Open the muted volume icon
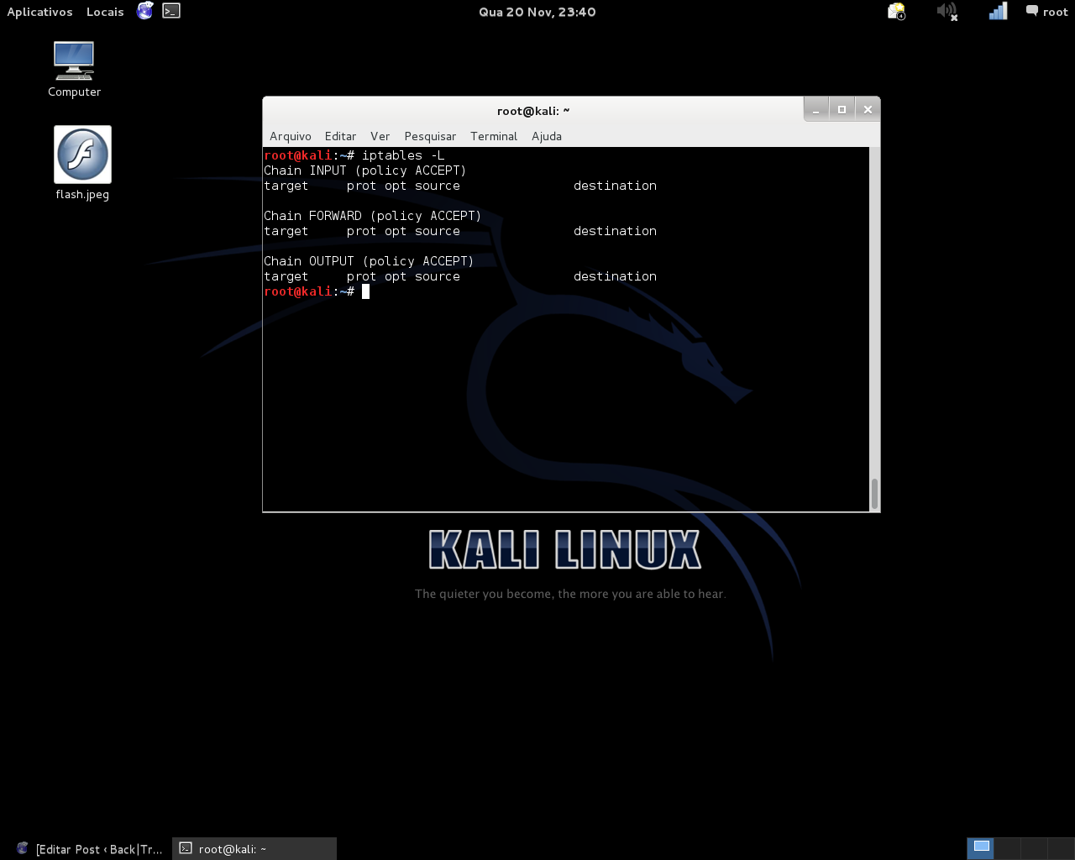Viewport: 1075px width, 860px height. (947, 11)
